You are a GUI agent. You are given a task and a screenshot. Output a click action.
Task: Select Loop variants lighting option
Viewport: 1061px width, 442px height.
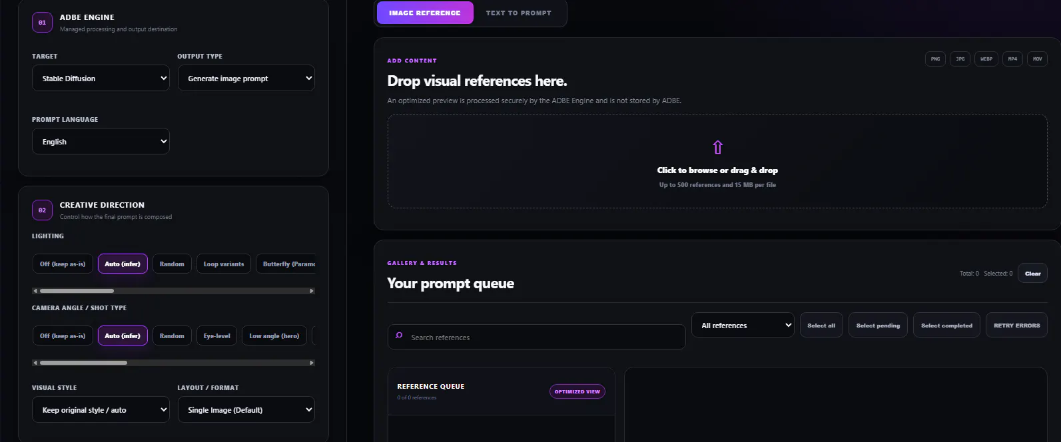coord(224,264)
